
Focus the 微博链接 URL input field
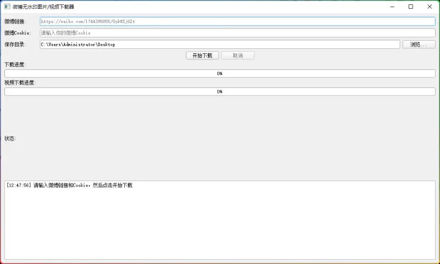pos(238,21)
